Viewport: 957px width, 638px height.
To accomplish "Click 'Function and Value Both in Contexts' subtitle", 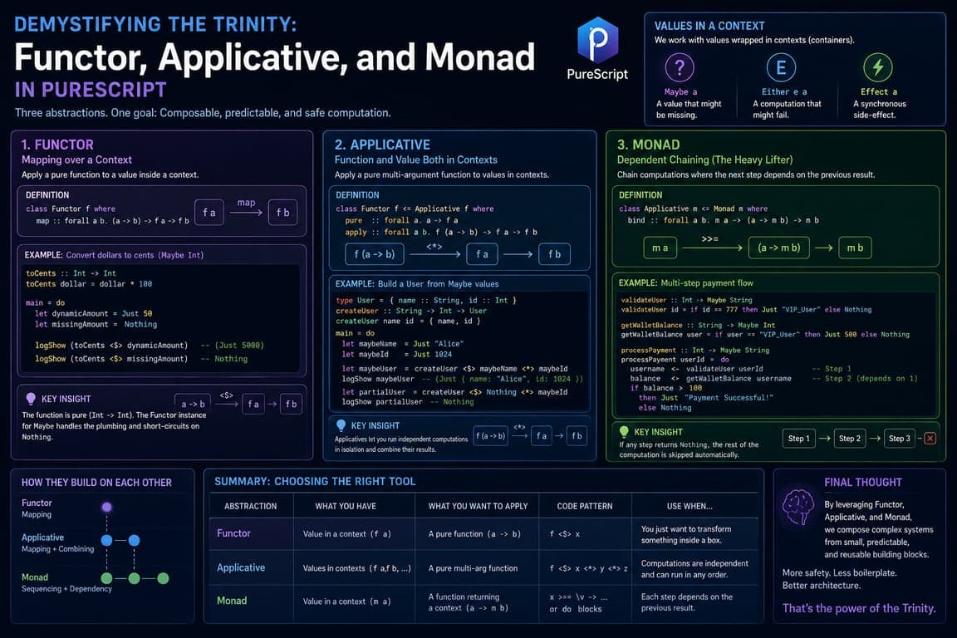I will (415, 160).
